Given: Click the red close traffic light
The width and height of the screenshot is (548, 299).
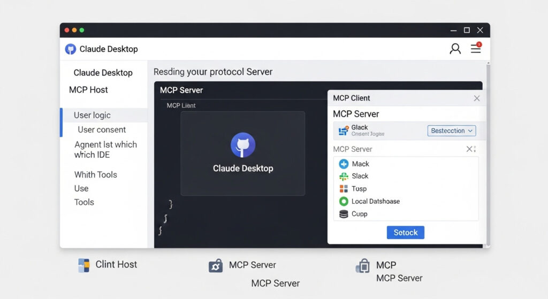Looking at the screenshot, I should point(67,30).
